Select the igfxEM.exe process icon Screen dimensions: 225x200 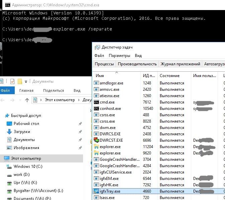(96, 178)
